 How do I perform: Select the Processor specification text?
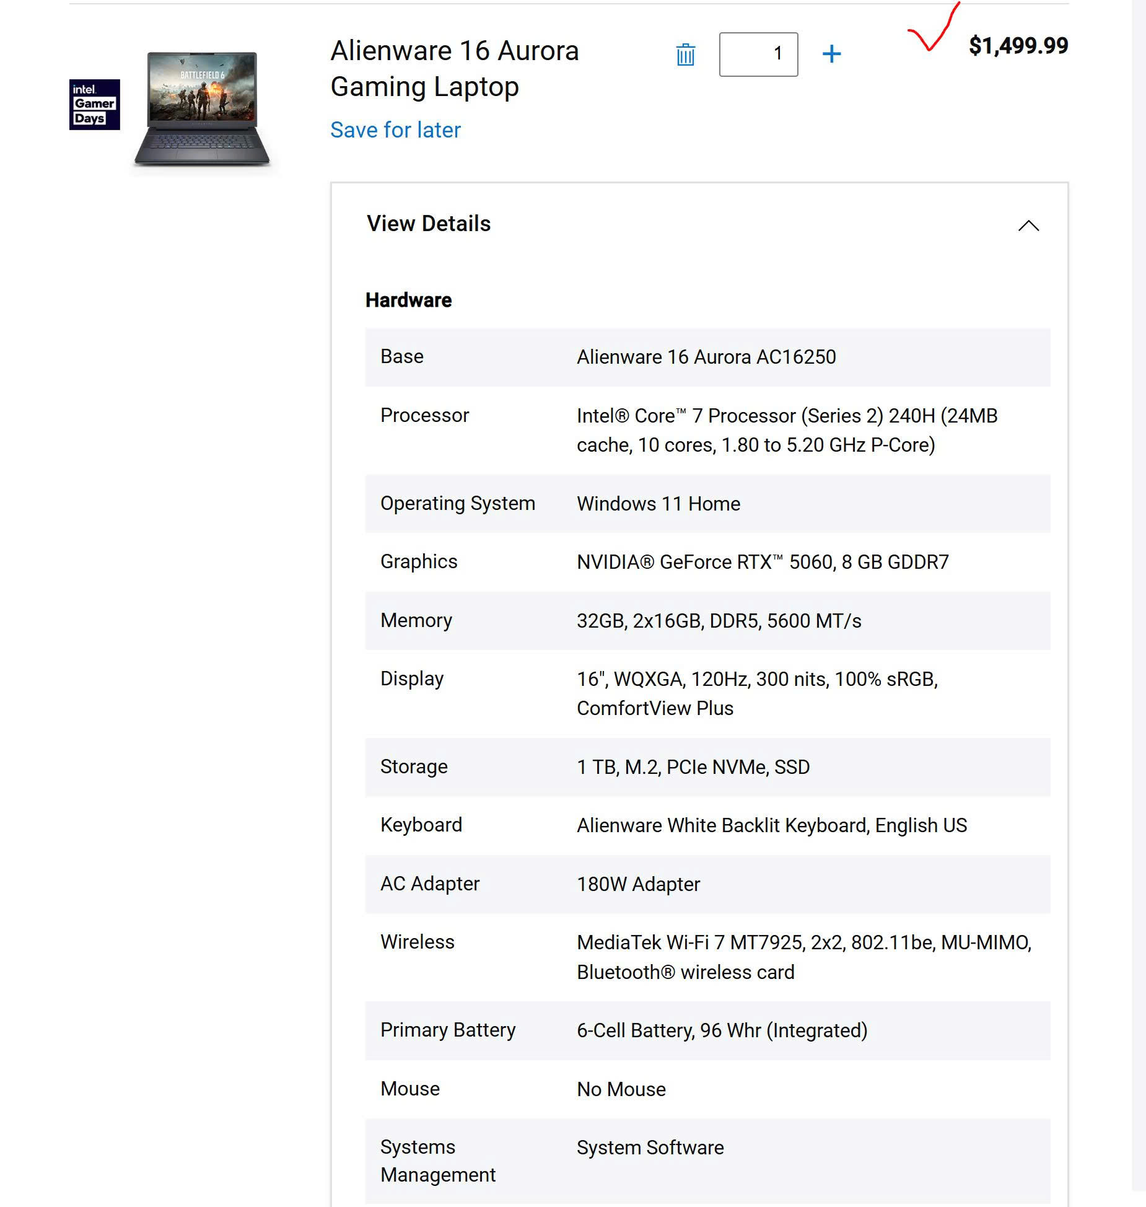tap(786, 430)
